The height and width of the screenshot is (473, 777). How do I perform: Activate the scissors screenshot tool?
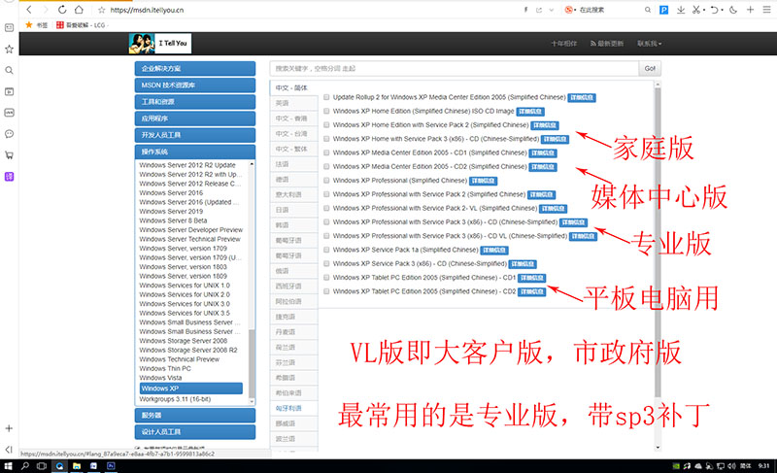coord(696,10)
